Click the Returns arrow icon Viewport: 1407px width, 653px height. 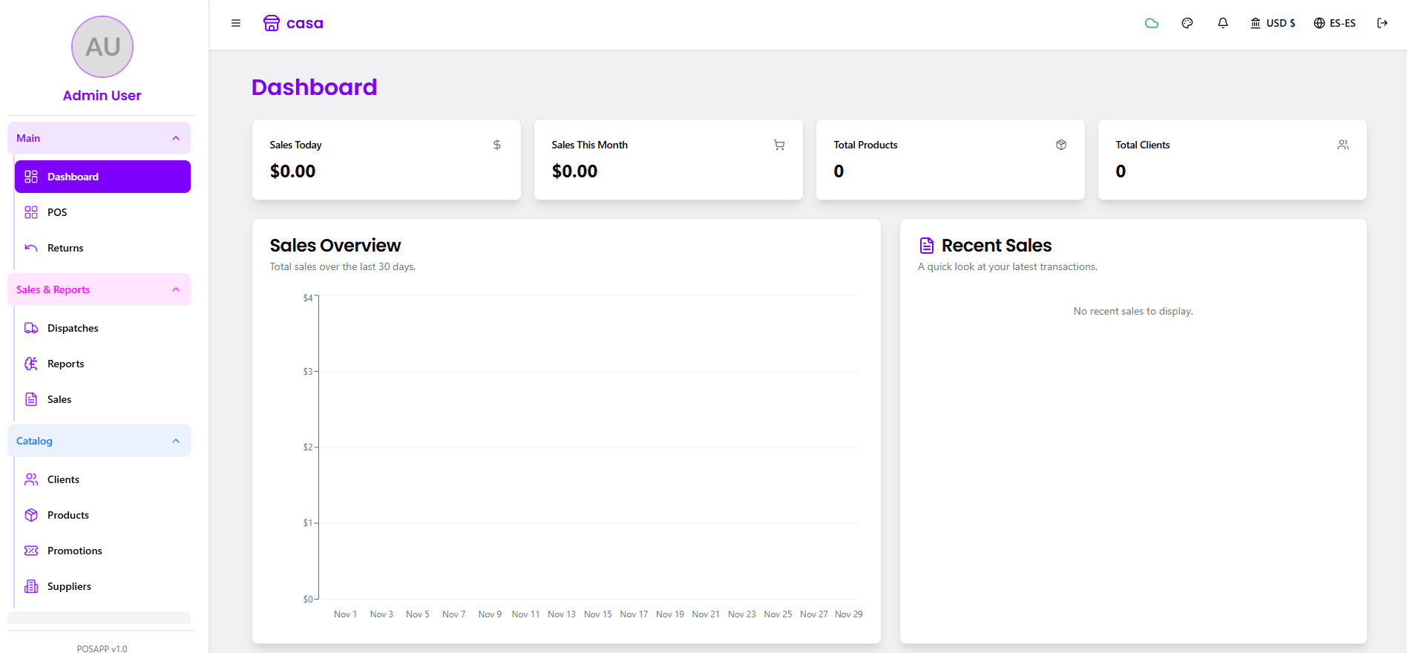[x=31, y=248]
